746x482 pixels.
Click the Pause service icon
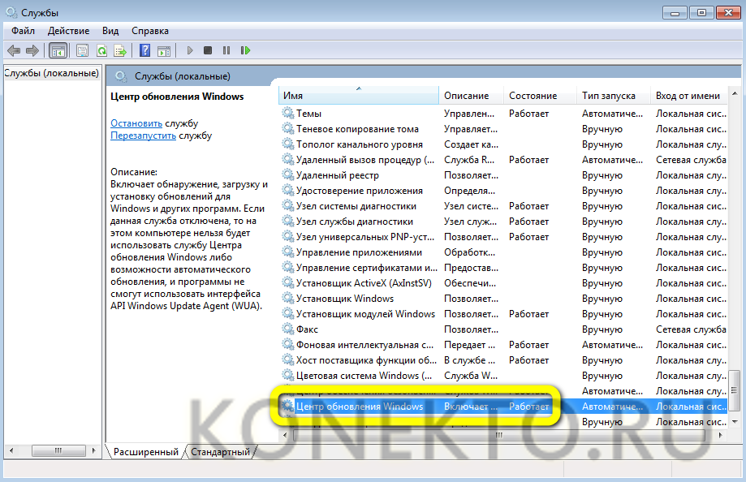pos(226,50)
